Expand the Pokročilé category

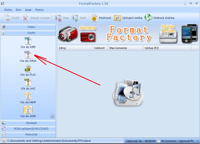[28, 134]
